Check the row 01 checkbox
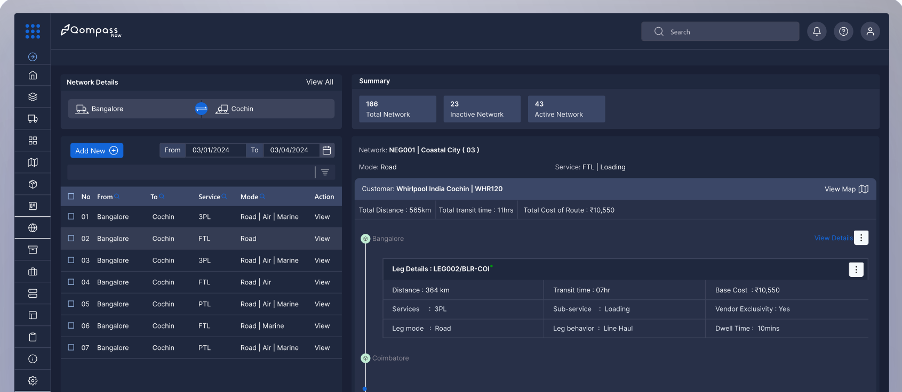Screen dimensions: 902x392 click(71, 217)
